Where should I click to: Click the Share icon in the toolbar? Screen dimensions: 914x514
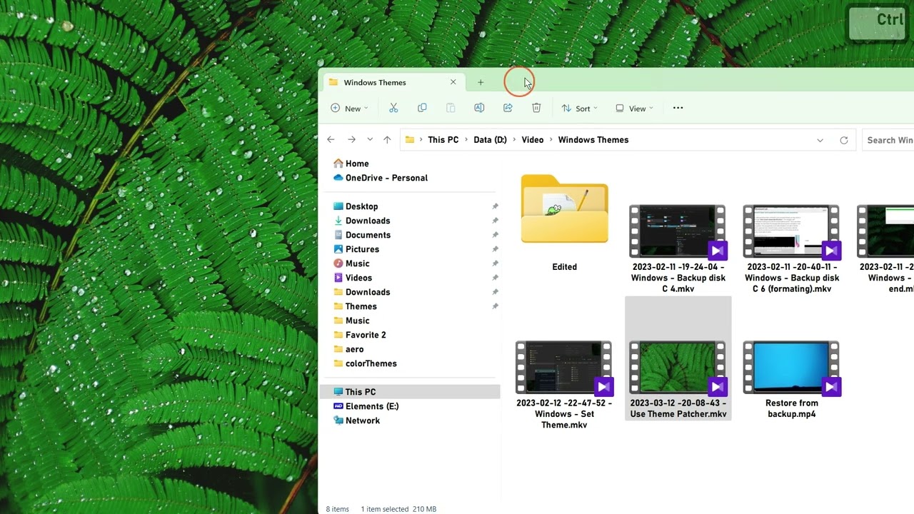click(x=508, y=108)
